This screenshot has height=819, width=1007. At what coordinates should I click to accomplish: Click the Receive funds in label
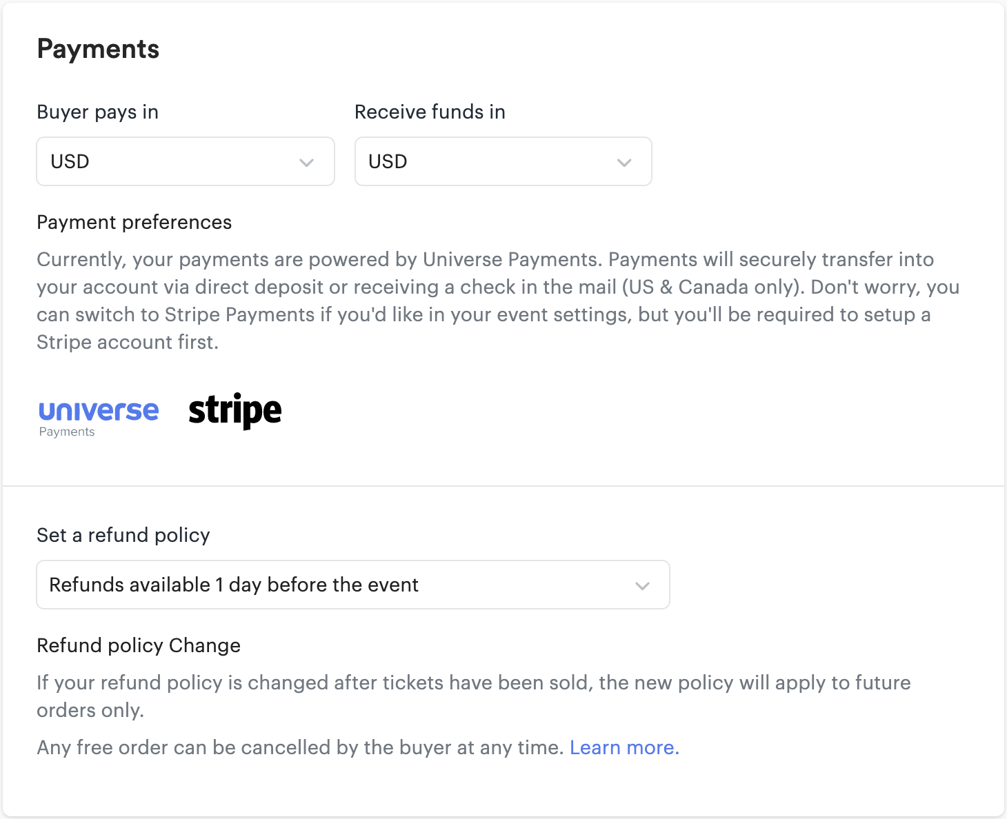click(x=430, y=112)
